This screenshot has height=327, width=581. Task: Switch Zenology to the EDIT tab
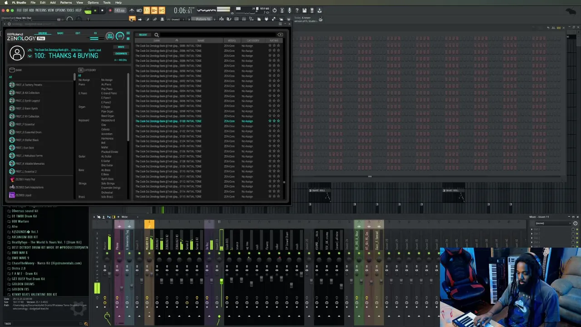pos(78,33)
